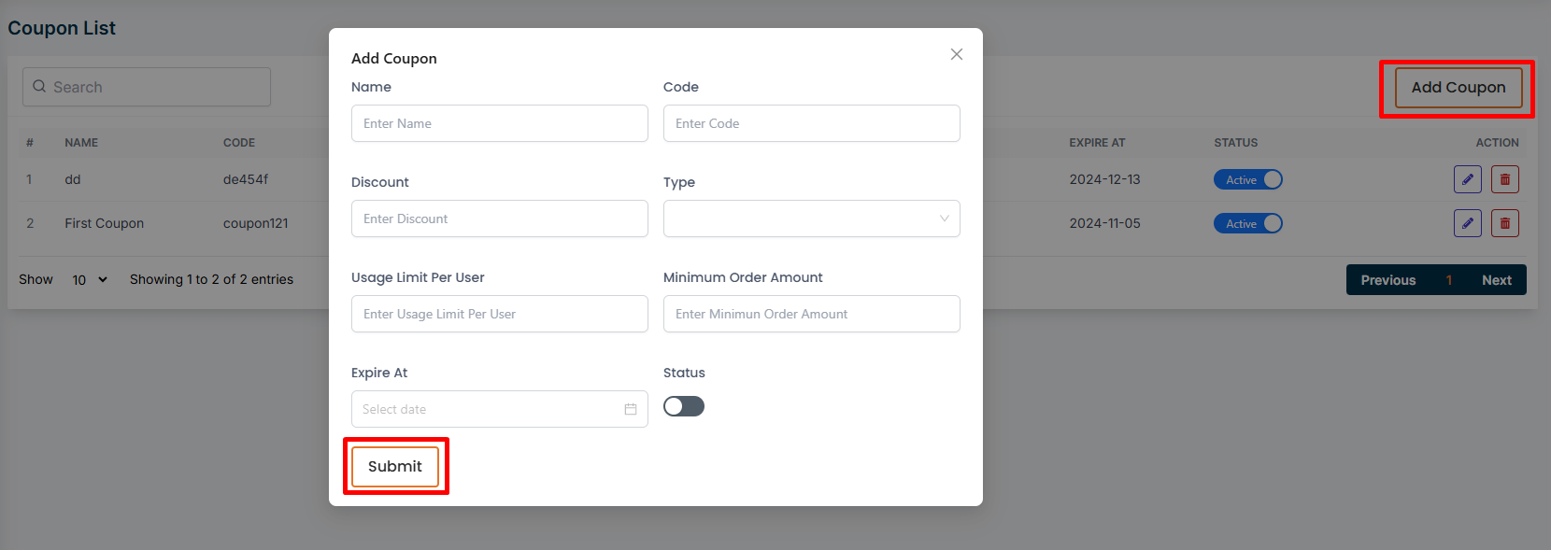Delete the First Coupon row with trash icon
The image size is (1551, 550).
1504,223
